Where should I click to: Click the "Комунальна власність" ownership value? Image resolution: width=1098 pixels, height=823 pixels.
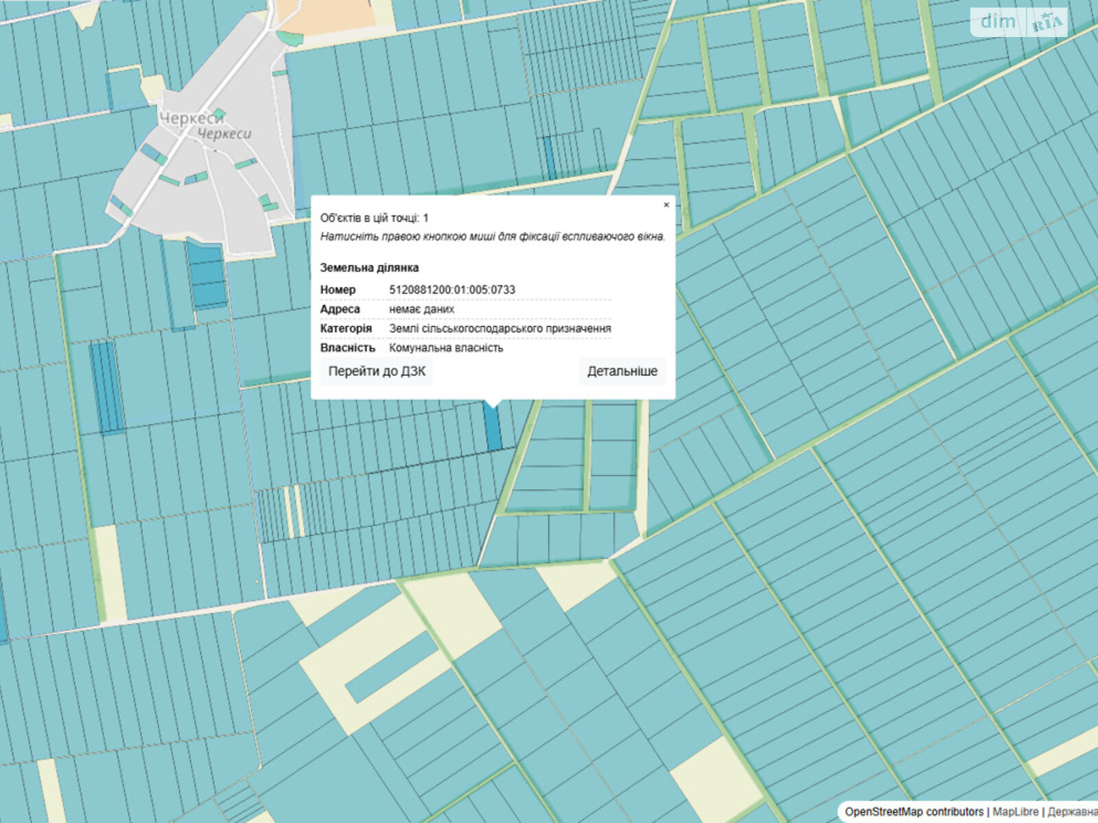(446, 348)
